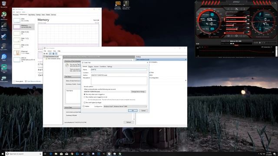Select Run only when user is logged on
This screenshot has width=278, height=156.
(85, 94)
